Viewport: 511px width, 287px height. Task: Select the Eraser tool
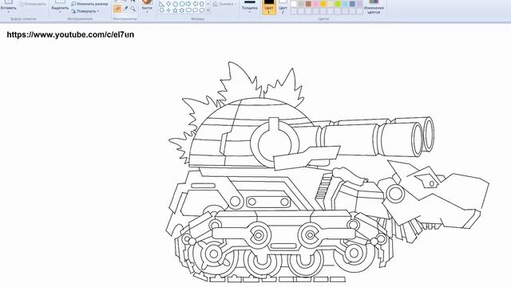tap(117, 9)
